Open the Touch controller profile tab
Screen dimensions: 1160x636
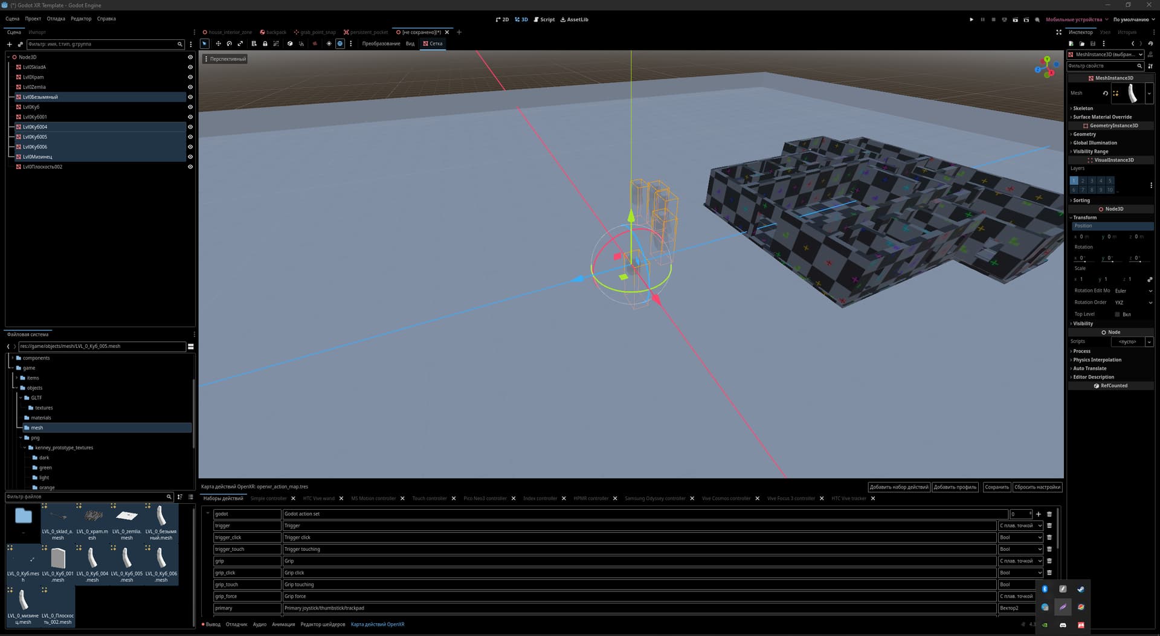(430, 498)
